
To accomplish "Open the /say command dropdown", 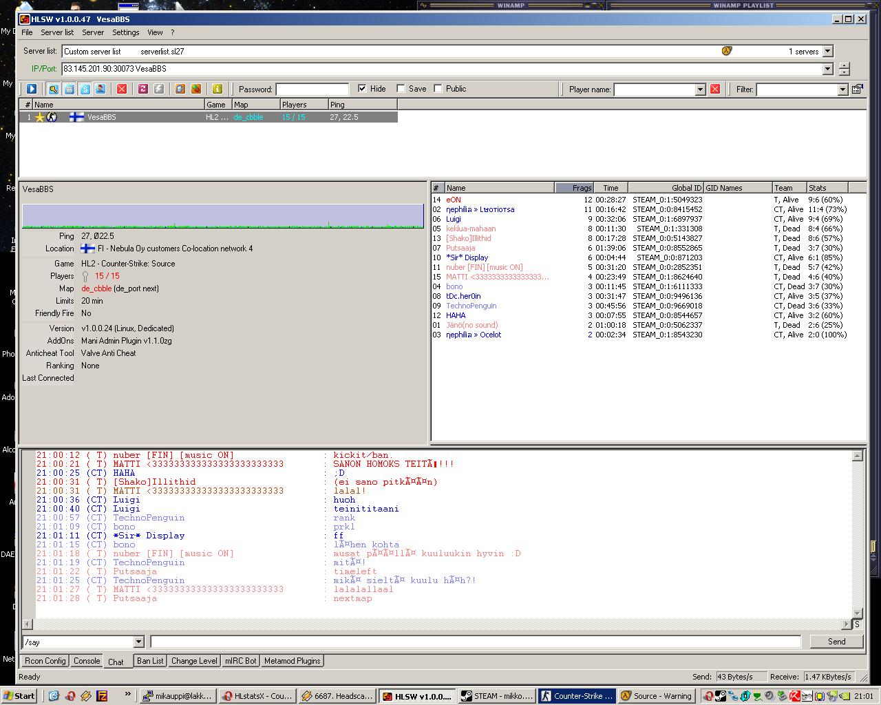I will [x=138, y=642].
